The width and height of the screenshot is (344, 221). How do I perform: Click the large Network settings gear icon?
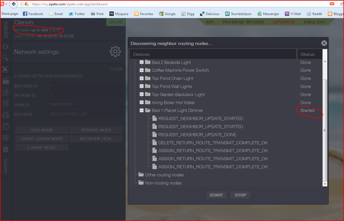(x=115, y=52)
